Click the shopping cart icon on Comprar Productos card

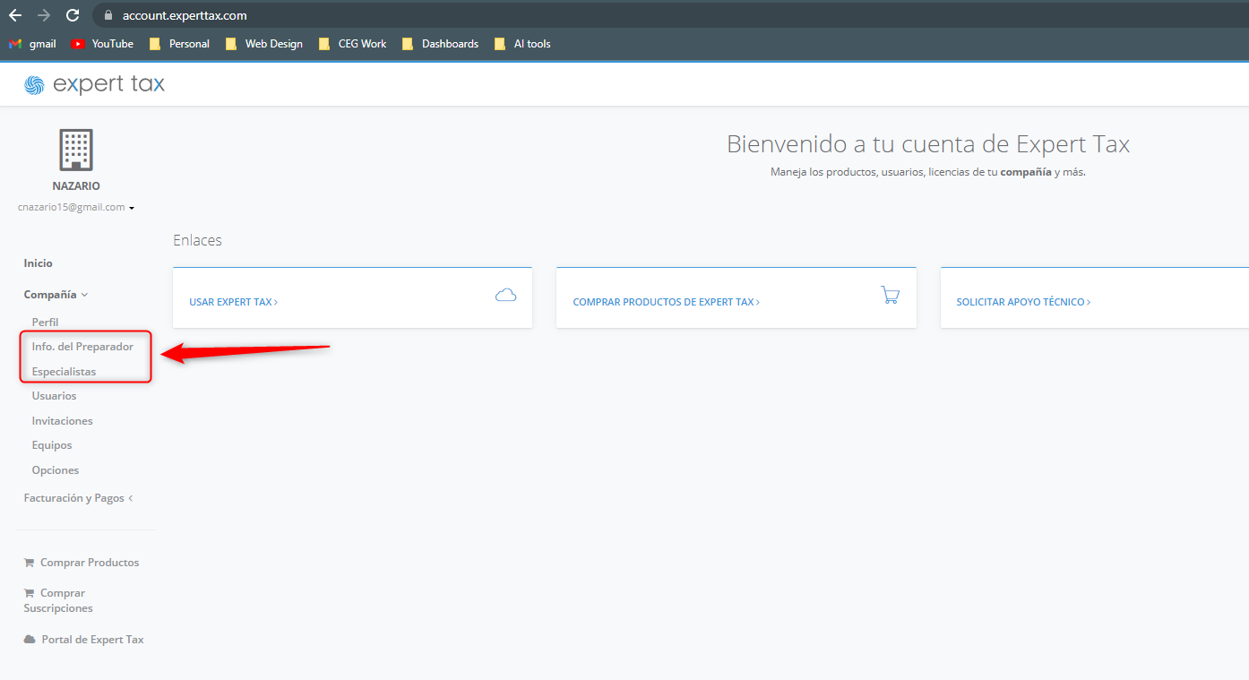coord(890,295)
